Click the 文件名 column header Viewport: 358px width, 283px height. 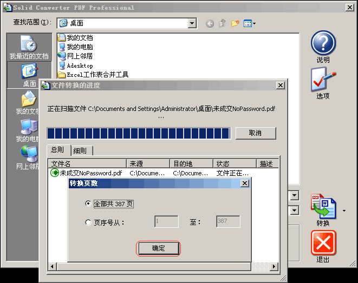point(87,163)
